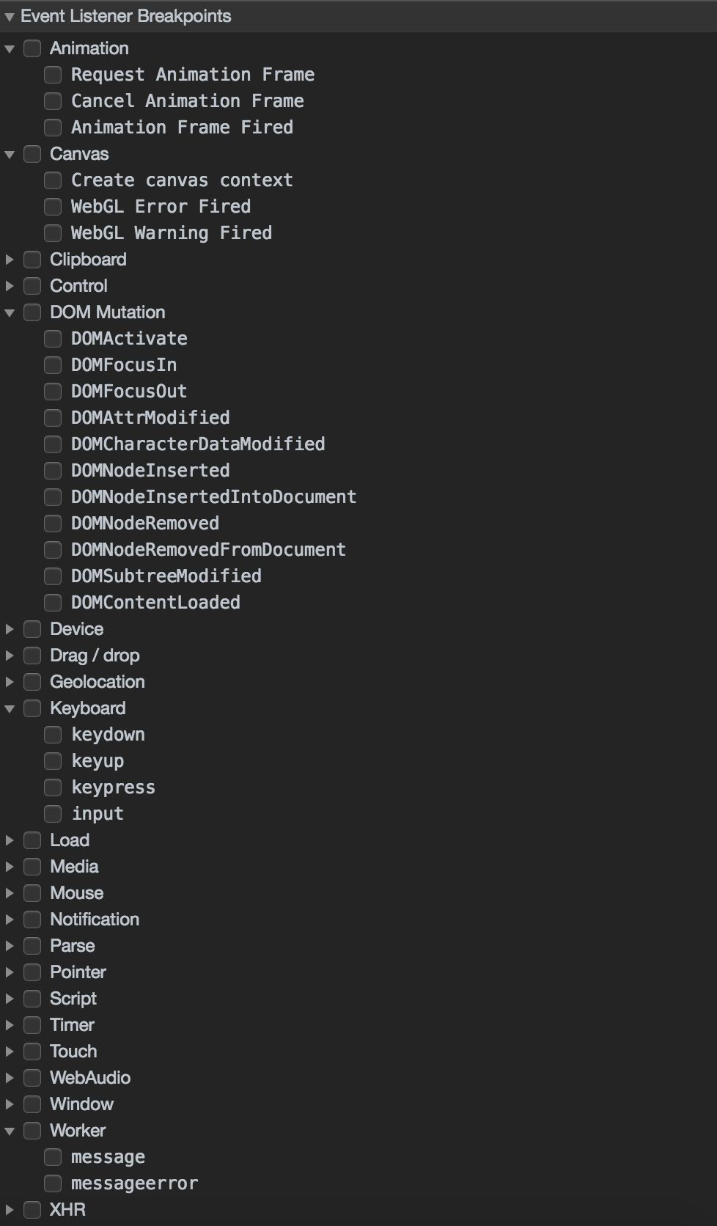Collapse the DOM Mutation category

[10, 312]
